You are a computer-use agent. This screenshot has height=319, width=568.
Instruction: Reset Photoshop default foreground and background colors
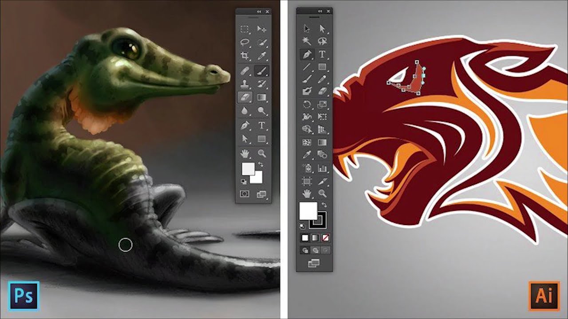point(244,182)
